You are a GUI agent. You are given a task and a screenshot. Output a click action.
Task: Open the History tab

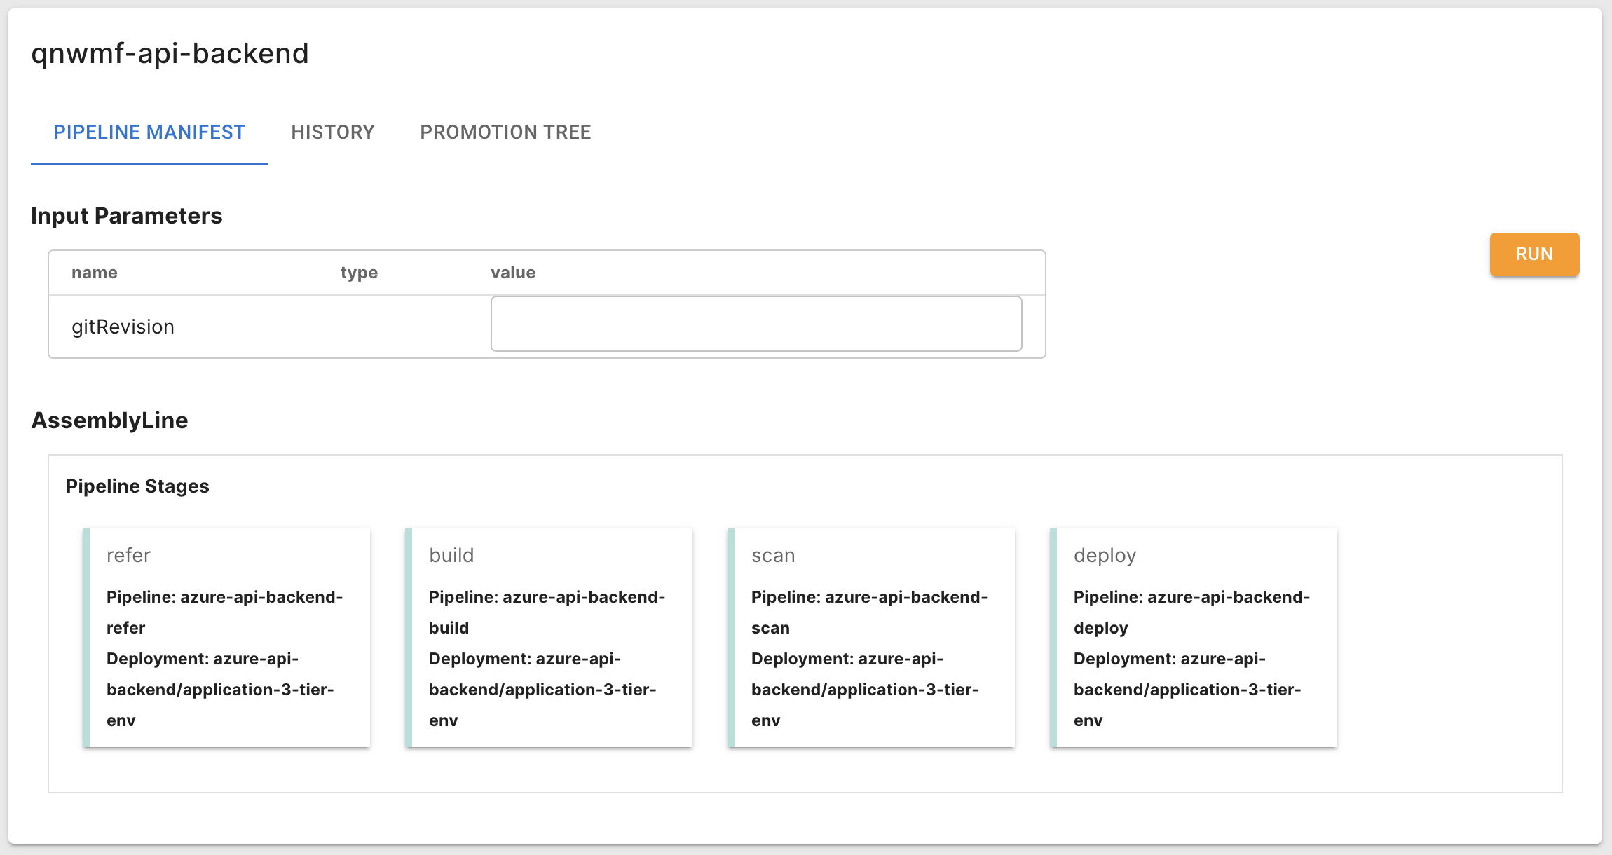tap(333, 132)
